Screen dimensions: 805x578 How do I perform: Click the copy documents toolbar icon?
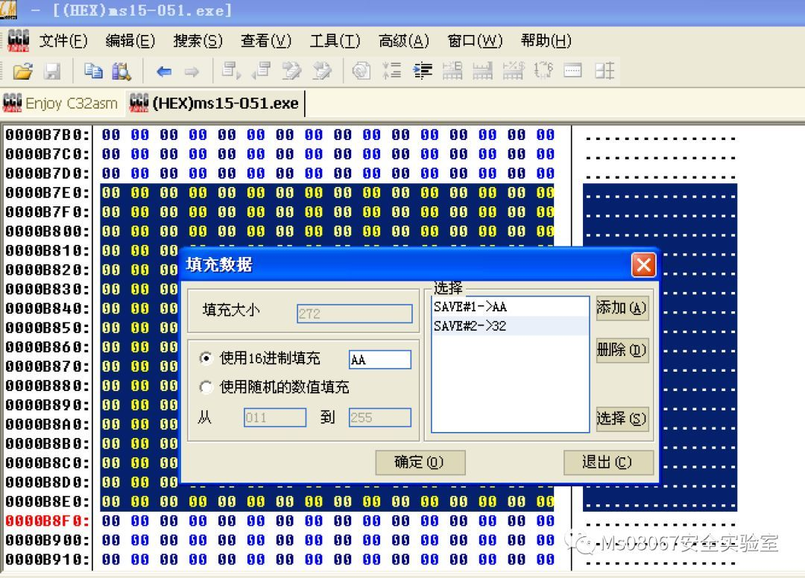(93, 71)
